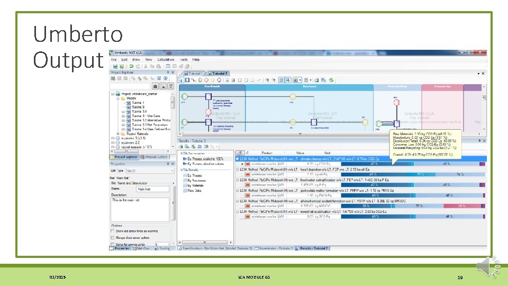Click the first icon in Results toolbar

point(181,147)
